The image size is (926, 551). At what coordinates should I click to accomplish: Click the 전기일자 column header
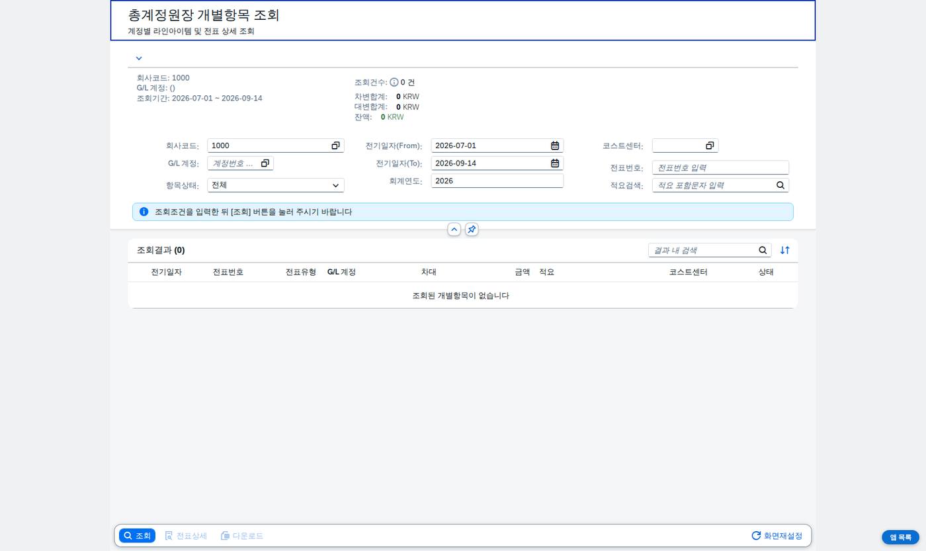point(166,272)
